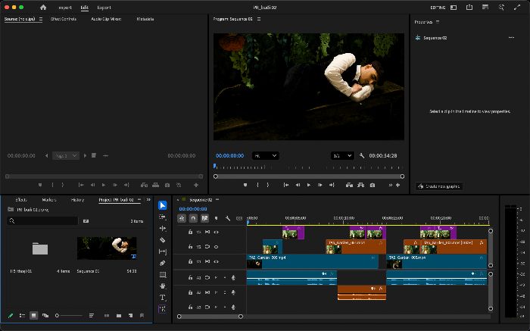Play sequence in Program monitor
Image resolution: width=530 pixels, height=331 pixels.
(x=309, y=185)
